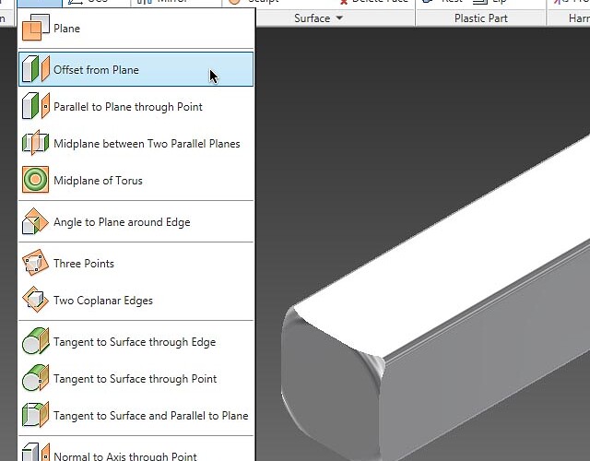Select Tangent to Surface through Point
Viewport: 590px width, 461px height.
coord(136,379)
